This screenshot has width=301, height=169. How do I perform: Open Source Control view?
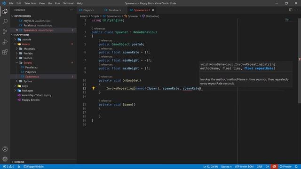click(5, 31)
